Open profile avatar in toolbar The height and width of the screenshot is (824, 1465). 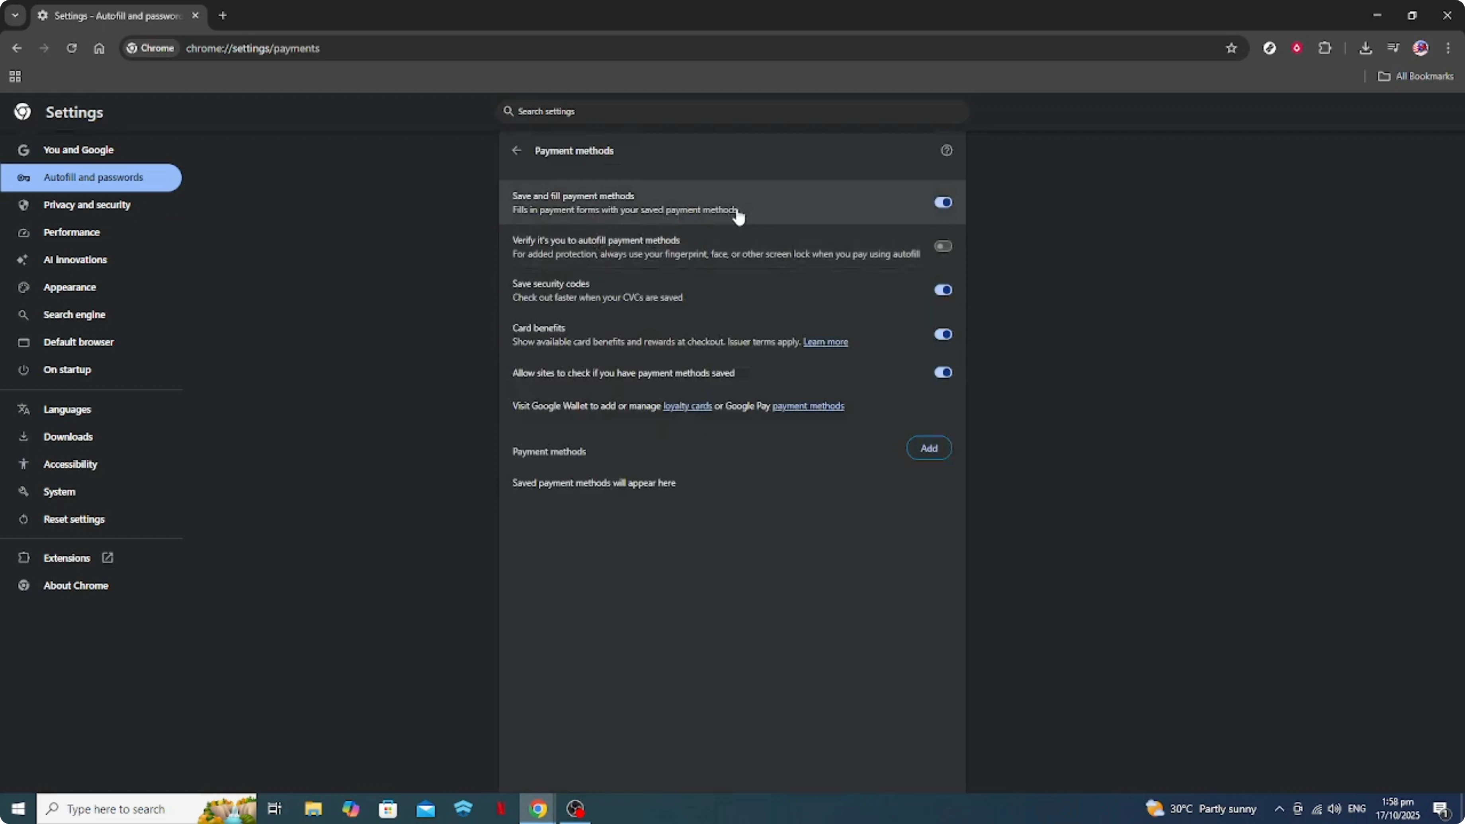click(1421, 48)
